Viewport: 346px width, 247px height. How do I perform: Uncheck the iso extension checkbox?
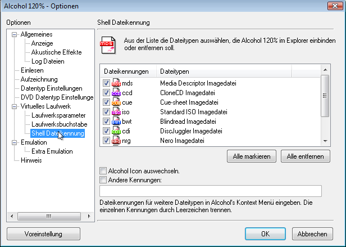(106, 112)
